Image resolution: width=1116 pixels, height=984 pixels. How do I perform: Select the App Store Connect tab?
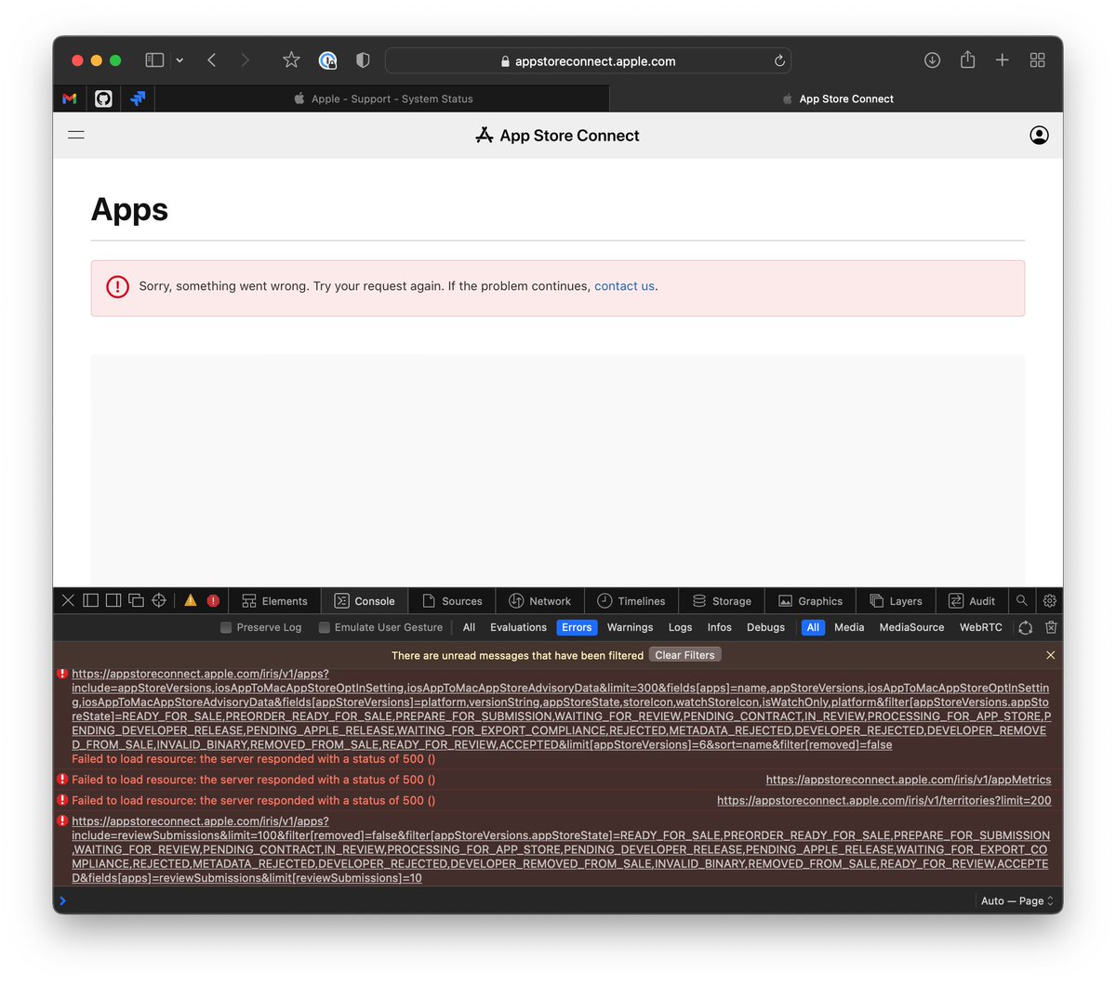click(x=836, y=98)
